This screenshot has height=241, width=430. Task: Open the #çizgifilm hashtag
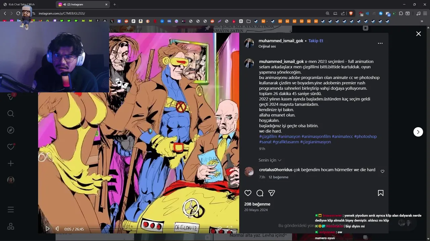(268, 137)
